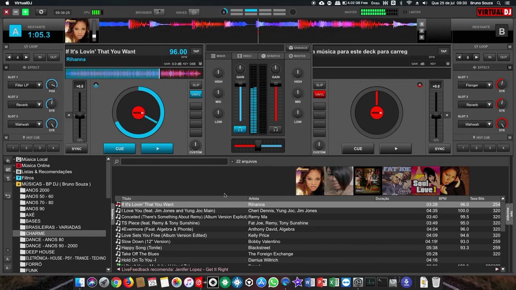
Task: Toggle VINYL mode on deck B
Action: 320,94
